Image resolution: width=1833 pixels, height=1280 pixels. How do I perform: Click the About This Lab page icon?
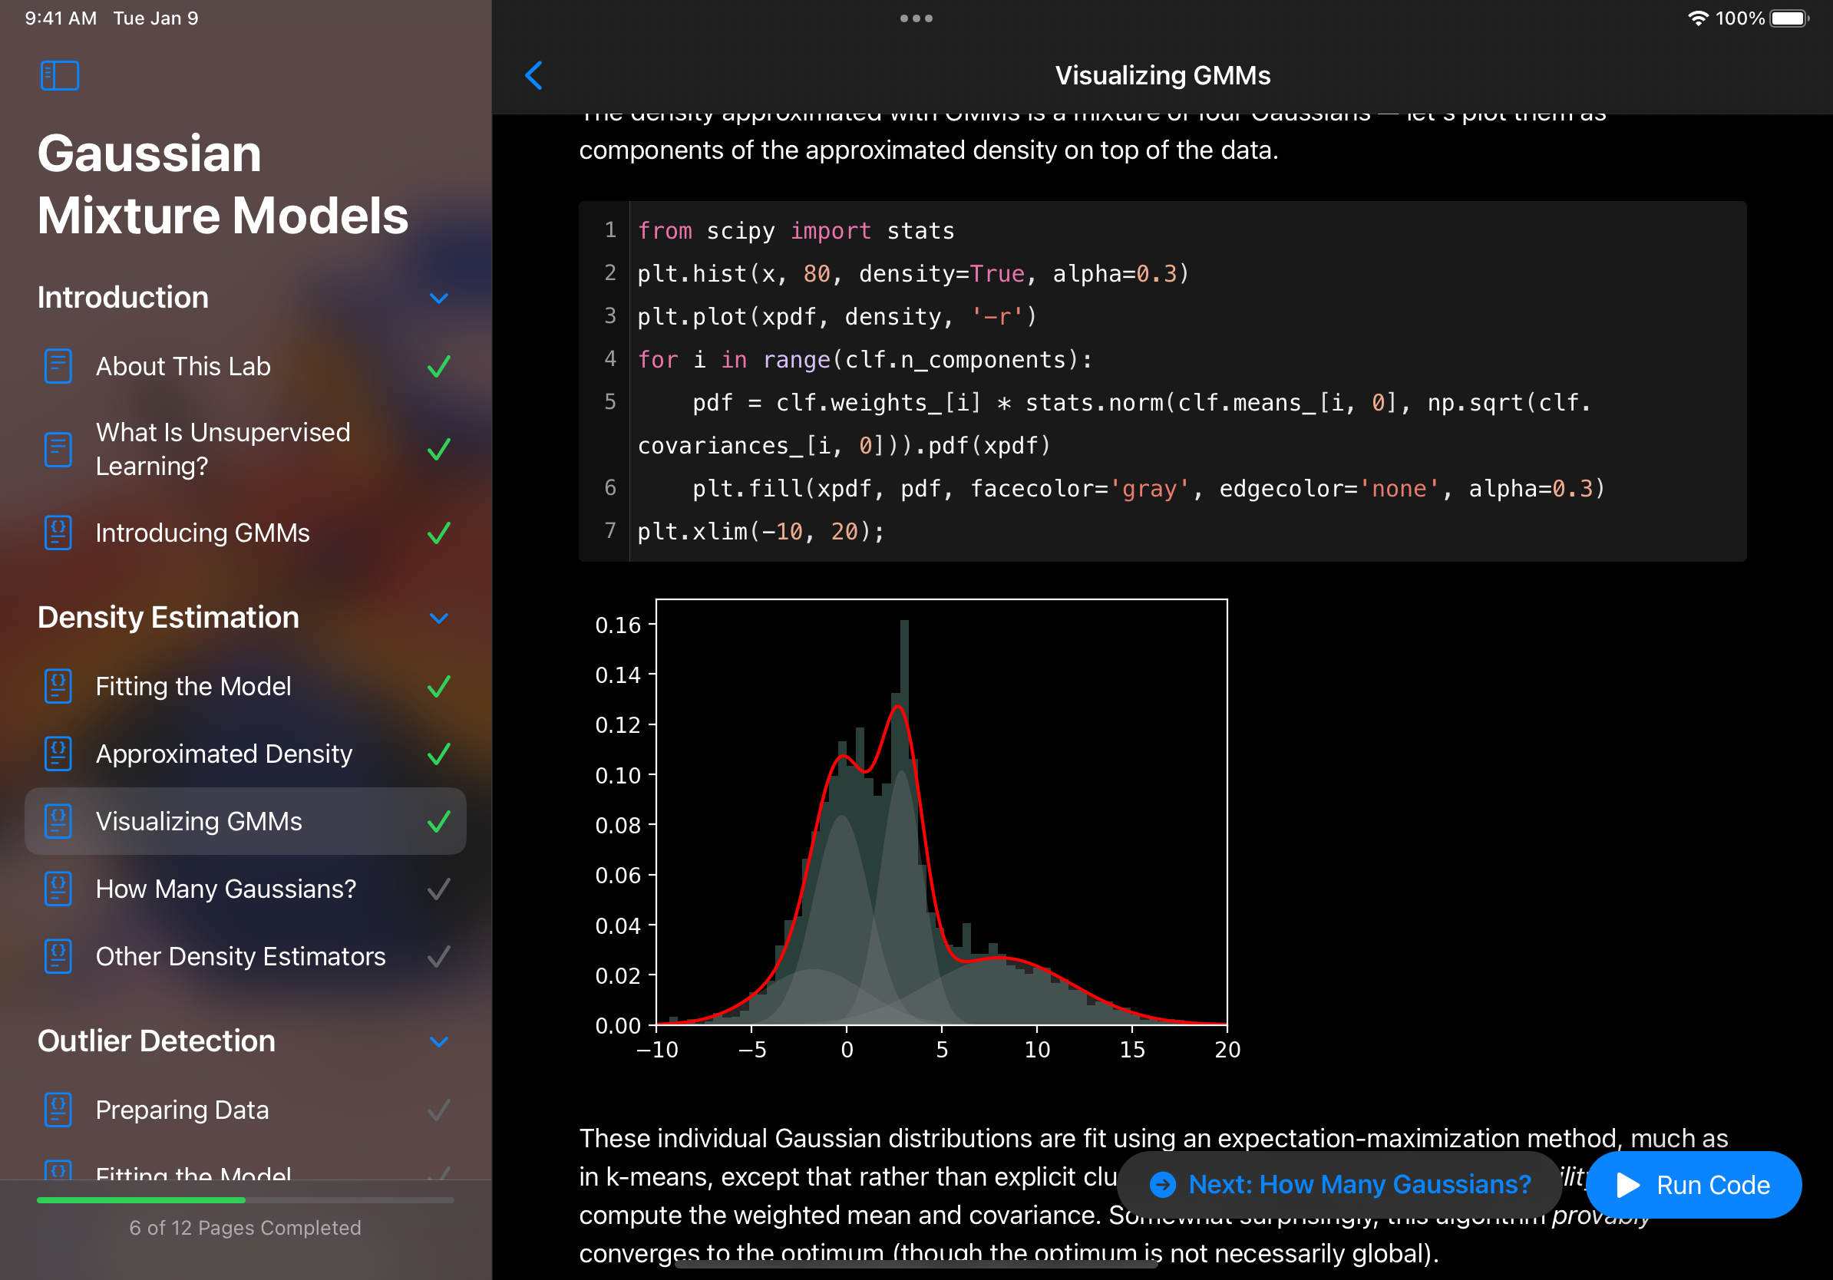tap(58, 366)
